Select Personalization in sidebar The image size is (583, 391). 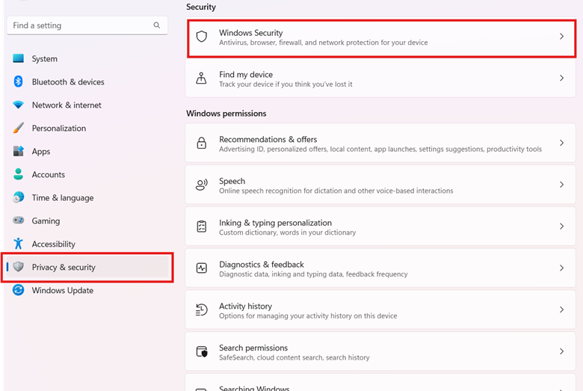pos(59,128)
